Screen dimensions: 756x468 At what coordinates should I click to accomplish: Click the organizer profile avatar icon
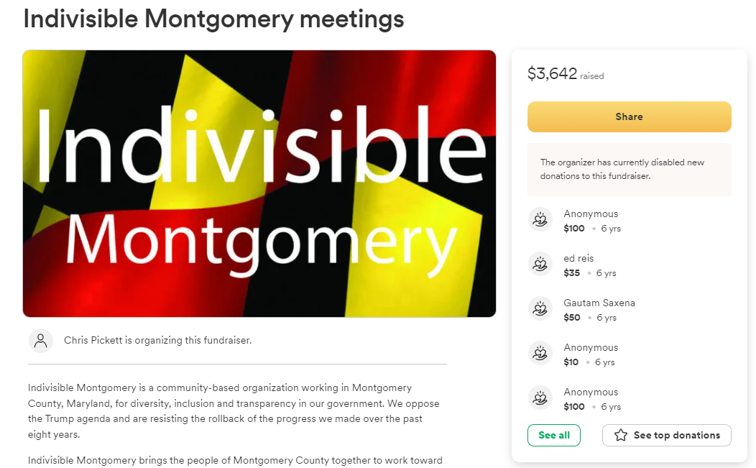(x=41, y=340)
